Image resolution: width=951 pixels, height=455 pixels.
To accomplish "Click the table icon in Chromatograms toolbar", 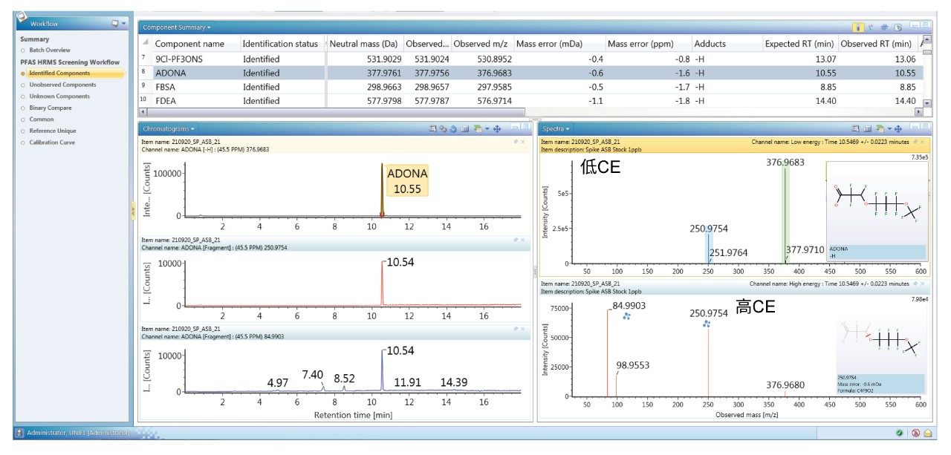I will [464, 128].
